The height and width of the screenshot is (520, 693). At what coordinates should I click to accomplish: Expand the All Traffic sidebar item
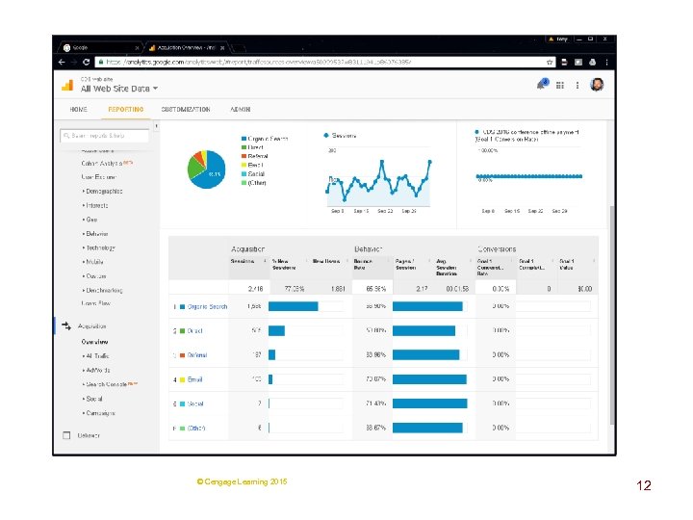point(96,356)
